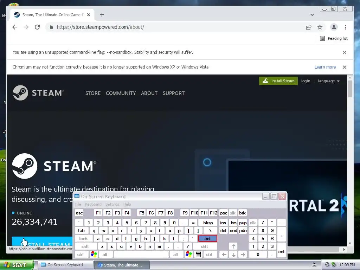Open the ABOUT navigation item

coord(149,93)
